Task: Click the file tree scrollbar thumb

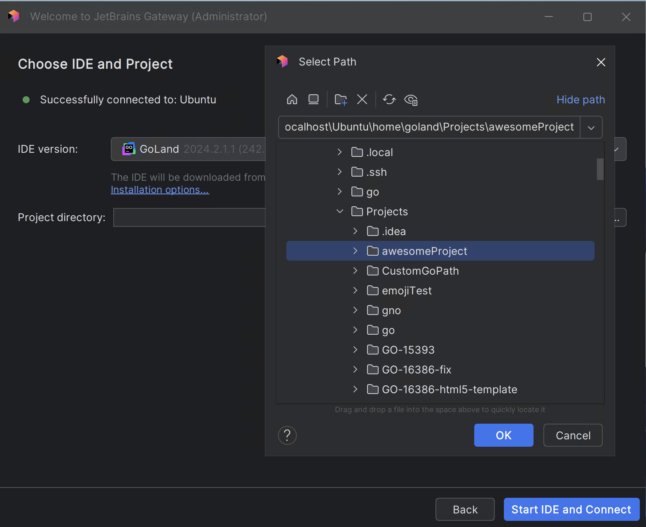Action: click(600, 169)
